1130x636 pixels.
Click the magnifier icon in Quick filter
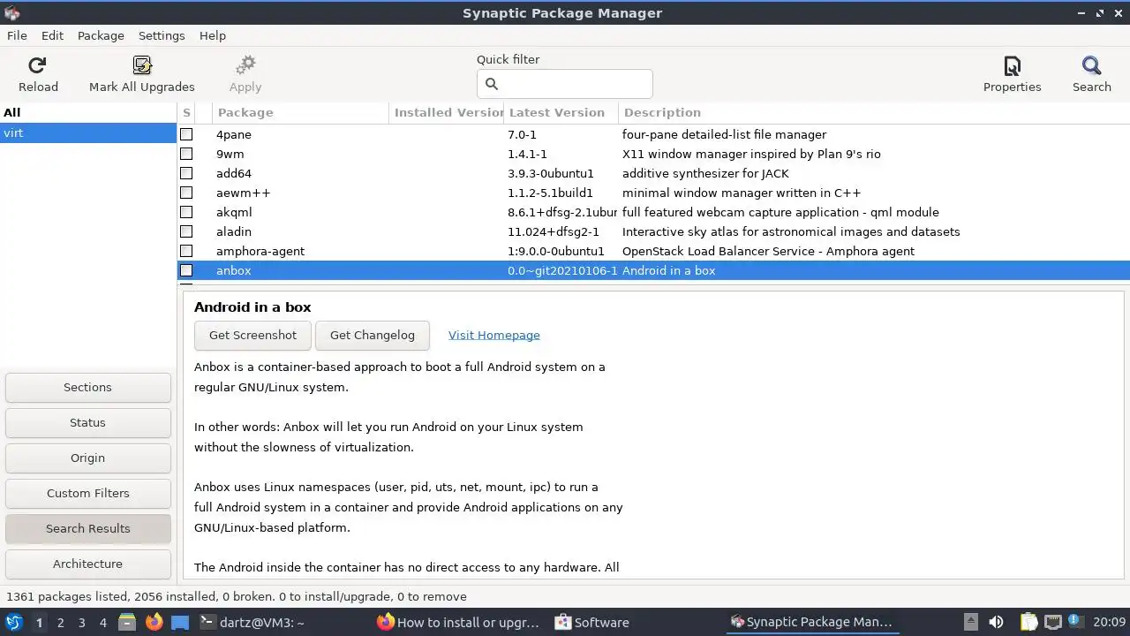[x=492, y=84]
